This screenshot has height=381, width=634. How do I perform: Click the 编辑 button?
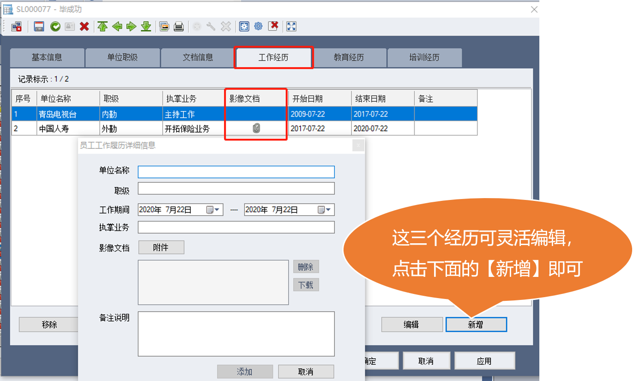(x=411, y=324)
